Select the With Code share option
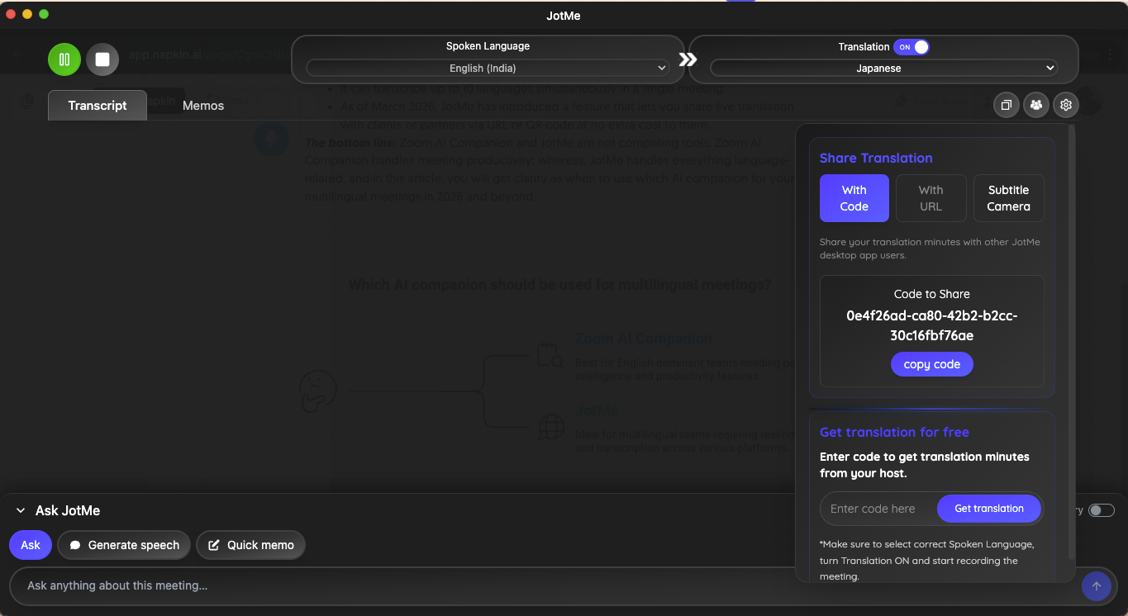This screenshot has width=1128, height=616. click(x=854, y=198)
